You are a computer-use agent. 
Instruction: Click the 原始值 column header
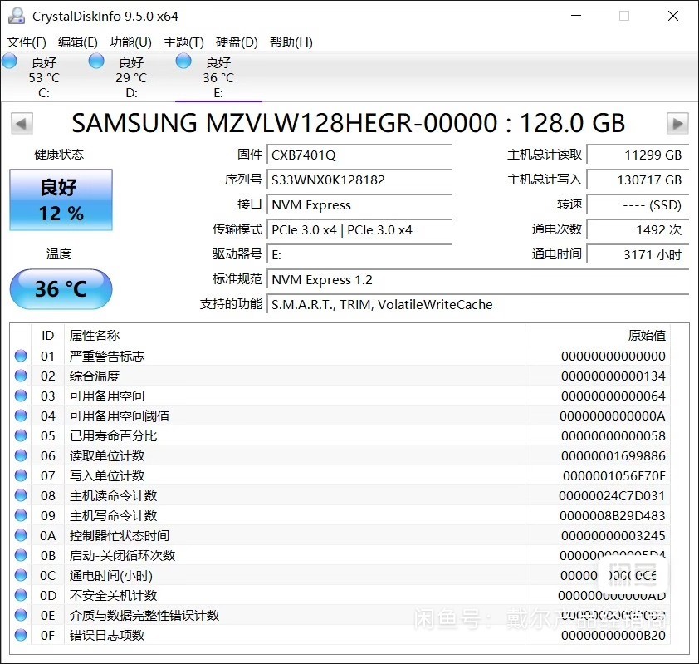click(x=598, y=335)
